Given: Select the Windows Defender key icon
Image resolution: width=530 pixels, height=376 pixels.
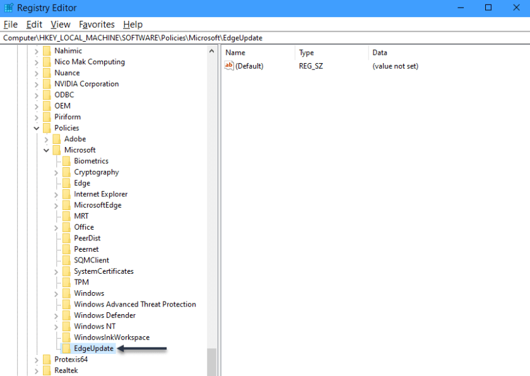Looking at the screenshot, I should click(66, 315).
